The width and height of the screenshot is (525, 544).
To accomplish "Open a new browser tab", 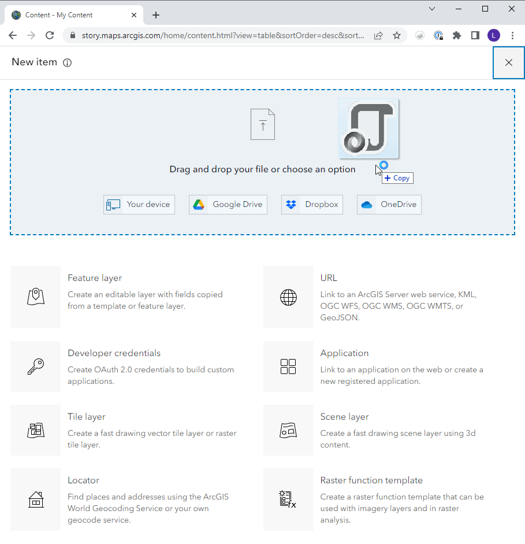I will point(155,15).
